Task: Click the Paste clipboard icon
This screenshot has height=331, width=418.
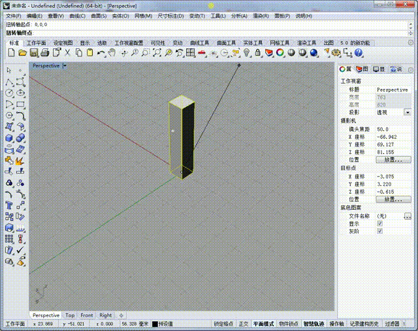Action: (x=90, y=52)
